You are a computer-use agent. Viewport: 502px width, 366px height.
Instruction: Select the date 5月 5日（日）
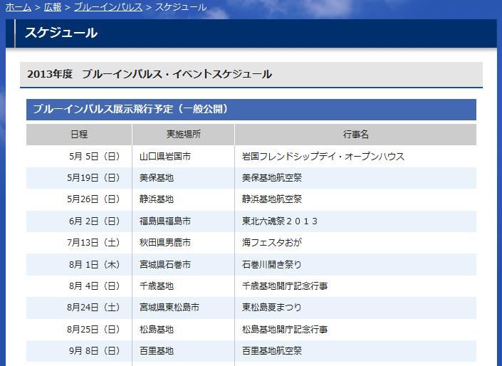[x=95, y=156]
